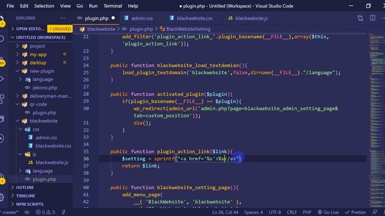The image size is (385, 216).
Task: Open the Go menu
Action: coord(80,6)
